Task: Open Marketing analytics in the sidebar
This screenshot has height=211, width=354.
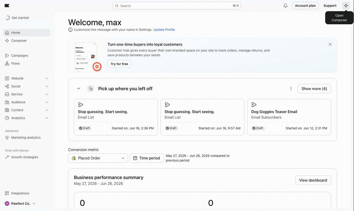Action: [27, 138]
